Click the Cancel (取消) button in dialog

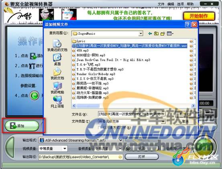coord(185,121)
